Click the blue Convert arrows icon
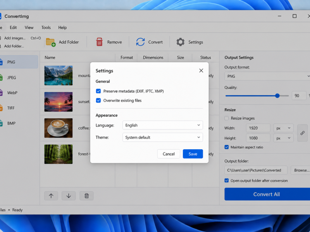Image resolution: width=310 pixels, height=232 pixels. 140,42
